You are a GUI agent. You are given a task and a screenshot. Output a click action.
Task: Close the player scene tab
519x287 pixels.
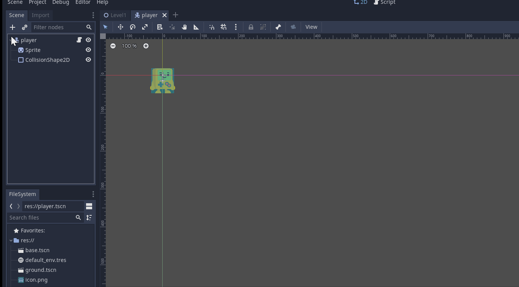coord(165,15)
